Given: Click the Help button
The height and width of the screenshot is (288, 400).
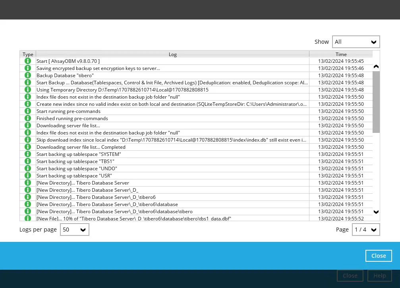Looking at the screenshot, I should (379, 275).
